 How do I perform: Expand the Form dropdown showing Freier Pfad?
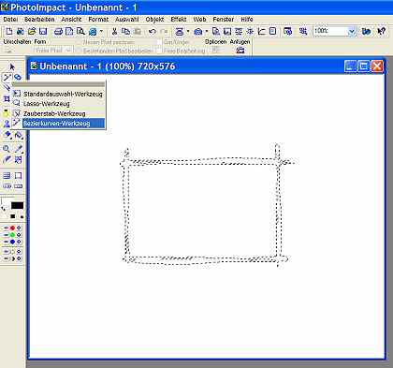[69, 50]
